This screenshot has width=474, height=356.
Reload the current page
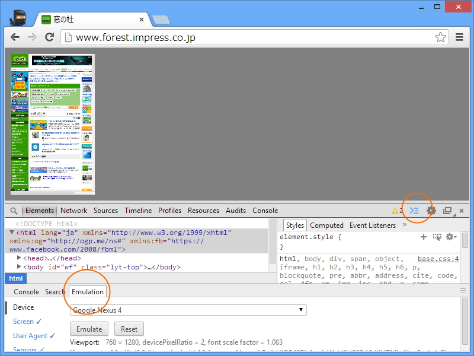coord(49,37)
